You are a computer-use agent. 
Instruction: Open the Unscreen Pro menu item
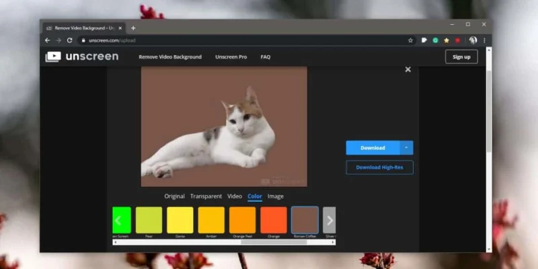tap(231, 57)
